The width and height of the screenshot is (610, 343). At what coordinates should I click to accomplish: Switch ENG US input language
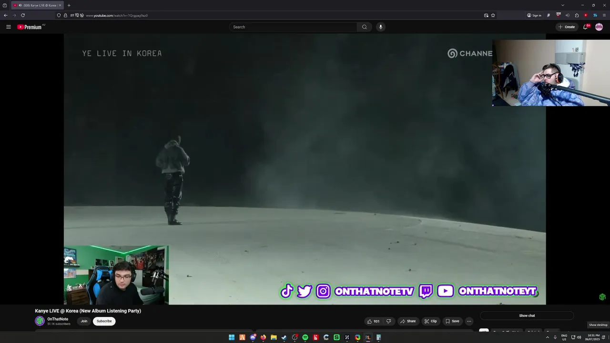coord(564,337)
